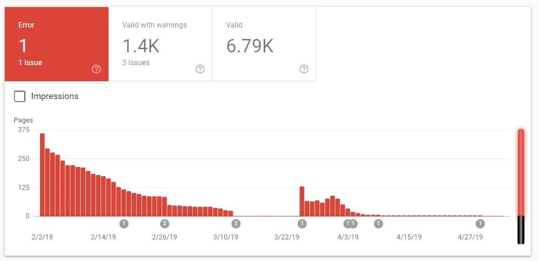Click the "1 issue" text under Error
This screenshot has width=539, height=261.
(x=30, y=63)
